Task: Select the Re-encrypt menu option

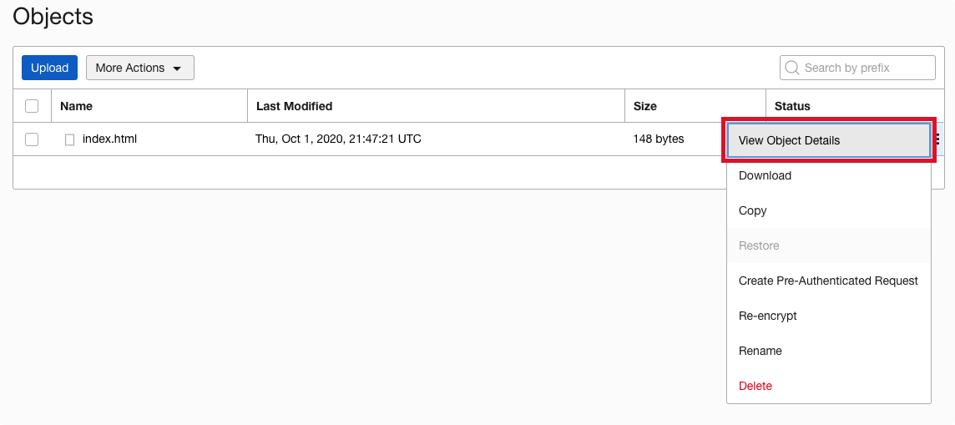Action: point(767,316)
